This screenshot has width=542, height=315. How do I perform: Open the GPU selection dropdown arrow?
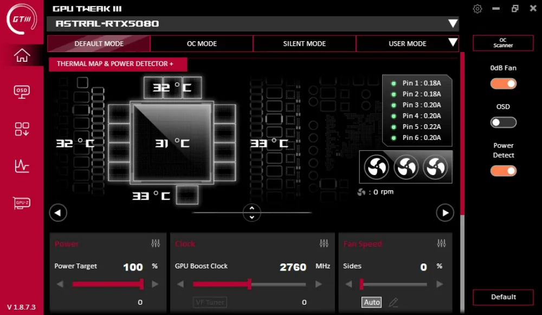[x=453, y=23]
